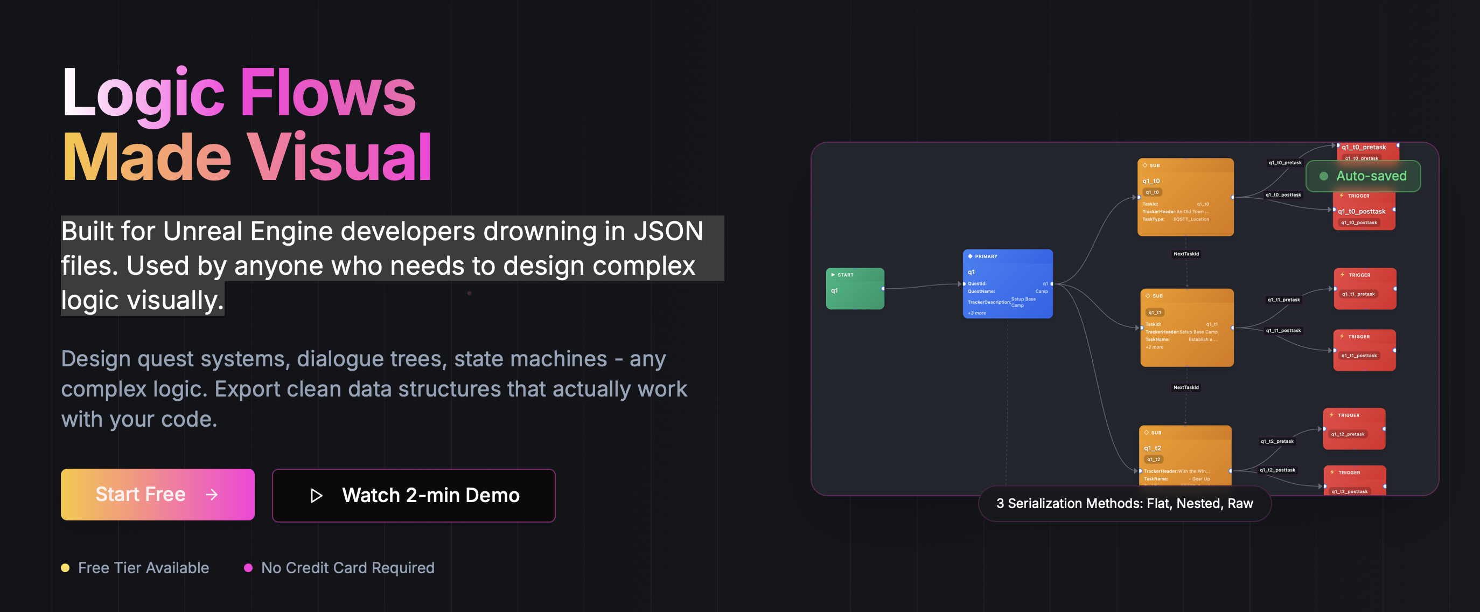Click lightning icon on q1_t1_pretask TRIGGER
The width and height of the screenshot is (1480, 612).
[1343, 275]
